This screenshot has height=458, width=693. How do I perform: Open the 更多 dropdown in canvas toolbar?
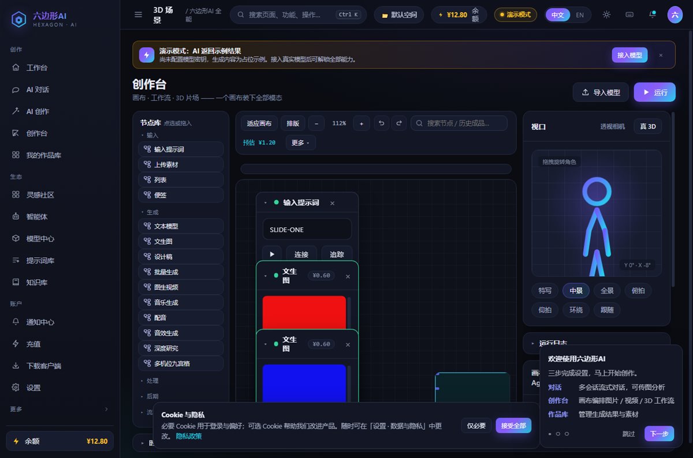(300, 142)
